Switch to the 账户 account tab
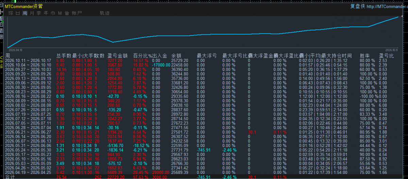Viewport: 408px width, 179px height. click(x=77, y=13)
